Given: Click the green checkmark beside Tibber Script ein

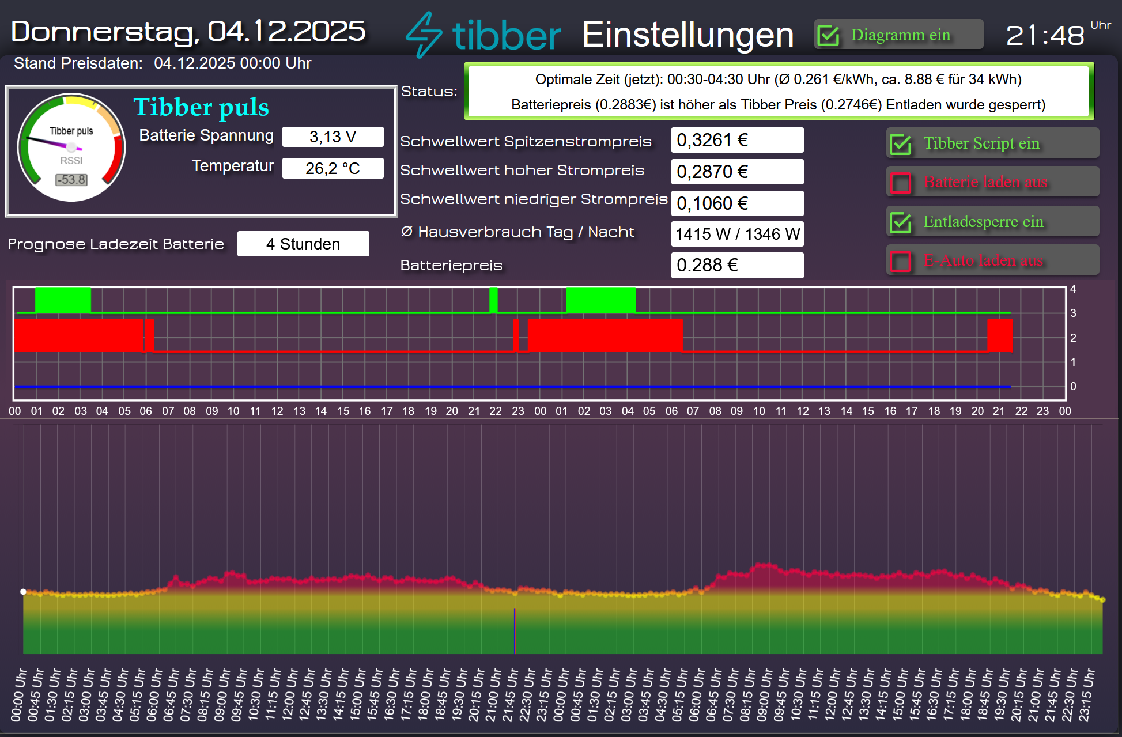Looking at the screenshot, I should [x=901, y=142].
